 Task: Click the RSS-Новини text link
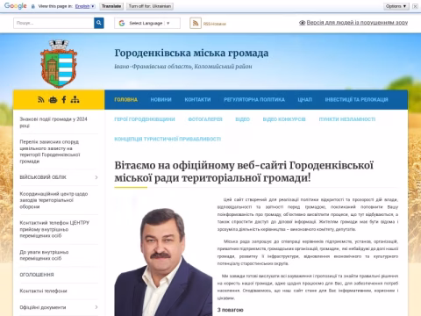coord(215,24)
